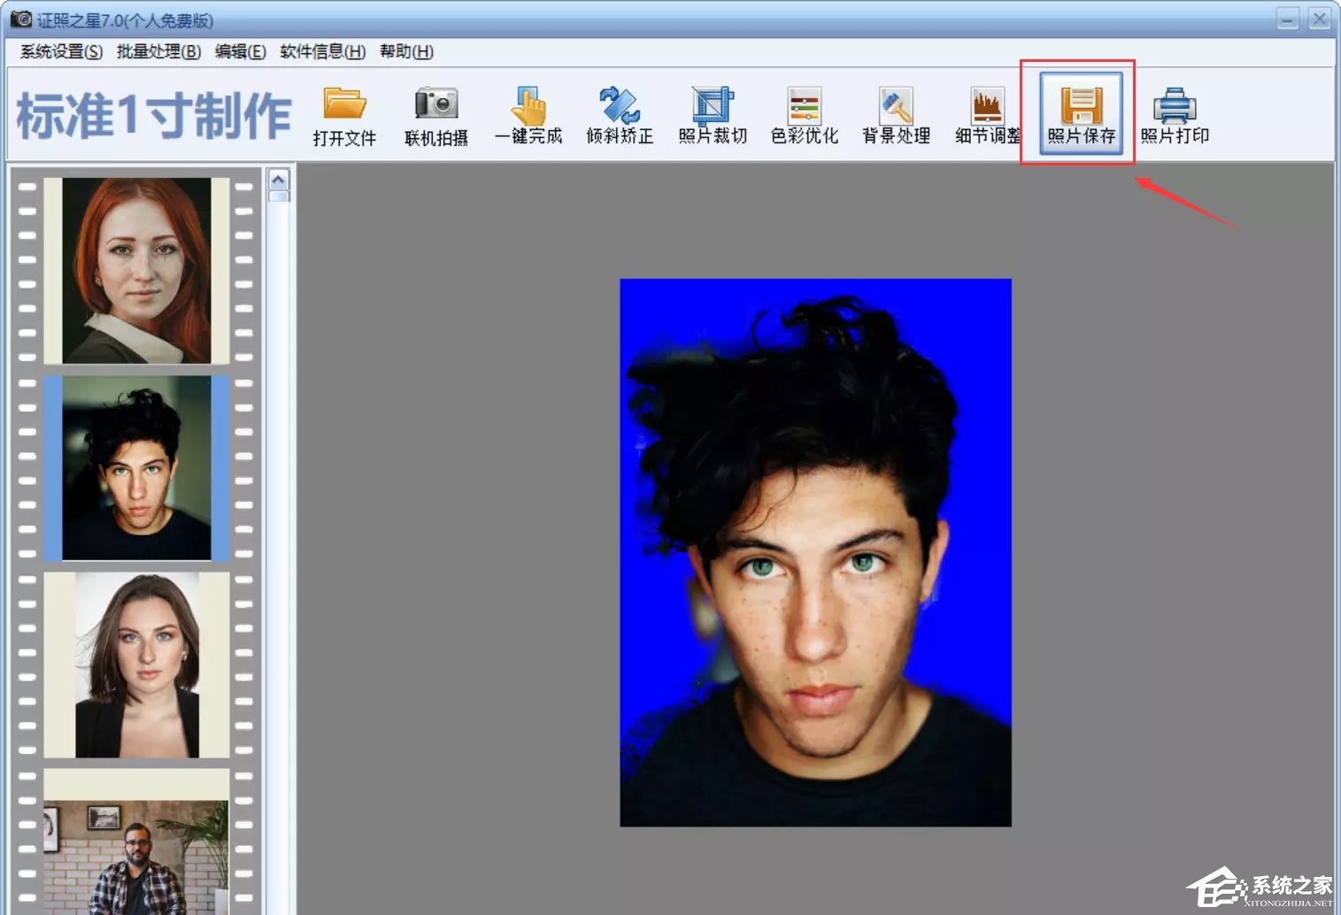Click the filmstrip scroll-up arrow
Viewport: 1341px width, 915px height.
pyautogui.click(x=278, y=181)
